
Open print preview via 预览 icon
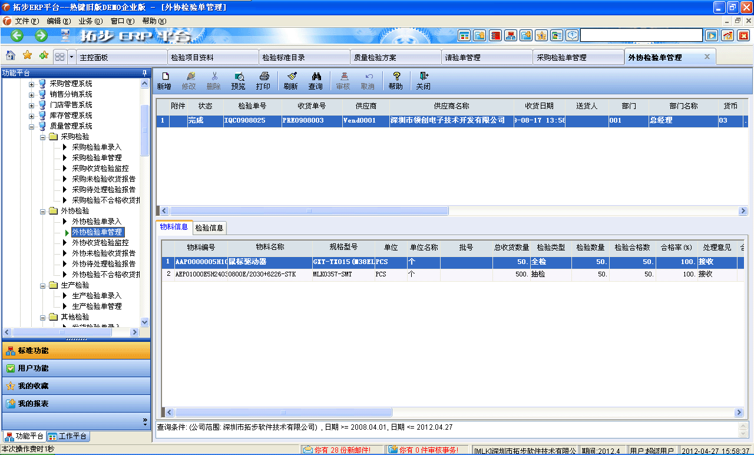[x=239, y=81]
